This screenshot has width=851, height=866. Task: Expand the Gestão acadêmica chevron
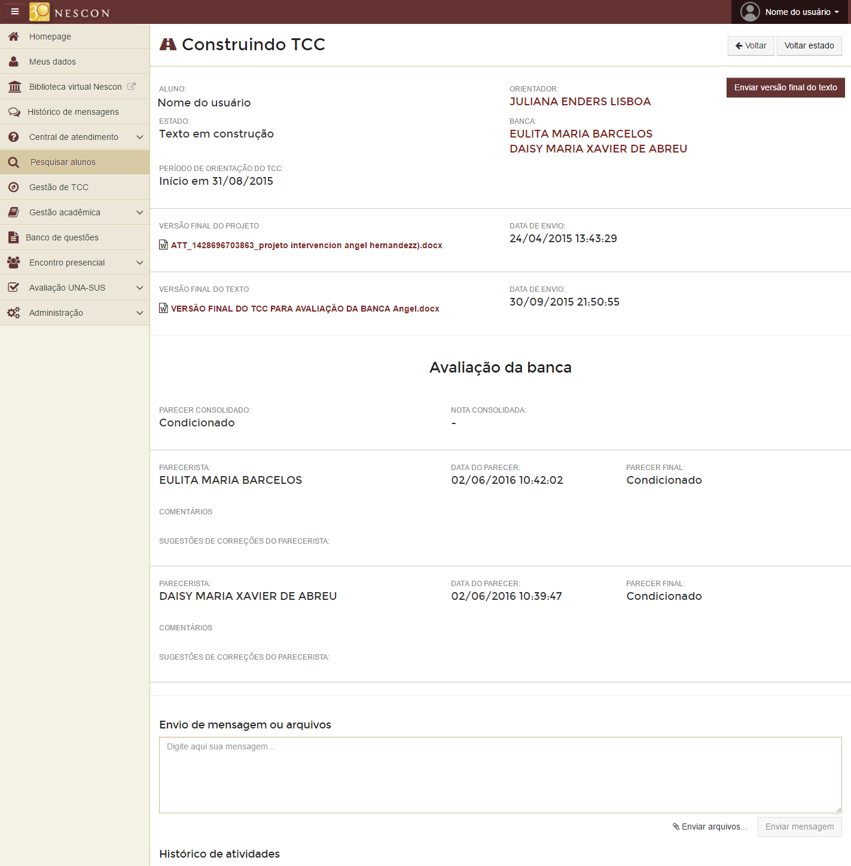[x=140, y=212]
